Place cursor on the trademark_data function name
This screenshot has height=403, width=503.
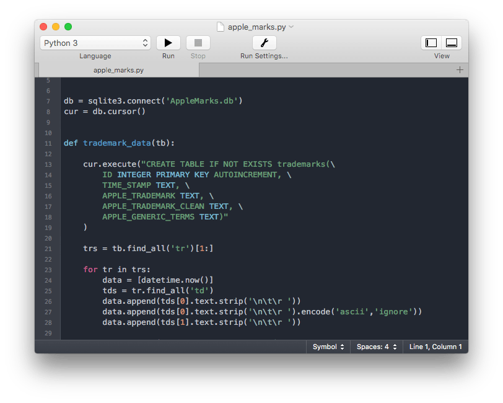tap(116, 143)
